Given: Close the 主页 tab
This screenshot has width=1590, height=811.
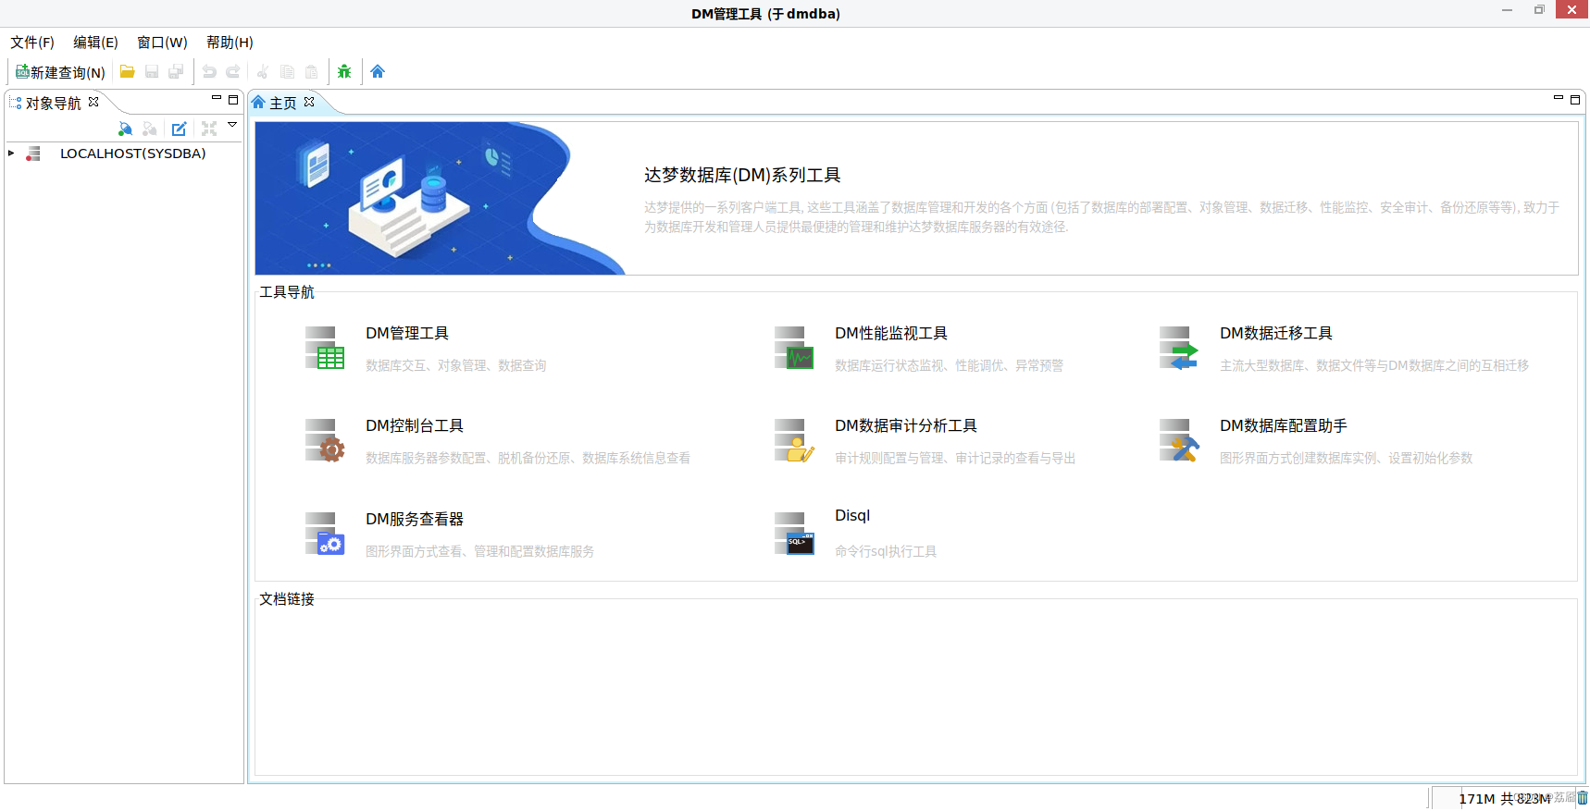Looking at the screenshot, I should [309, 102].
